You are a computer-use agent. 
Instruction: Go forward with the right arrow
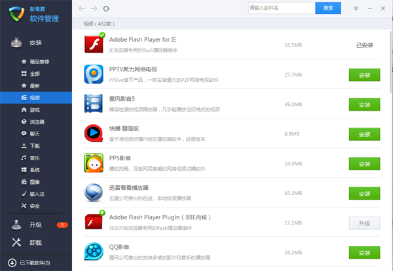click(x=94, y=9)
